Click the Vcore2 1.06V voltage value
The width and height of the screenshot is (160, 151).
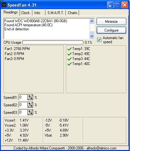pyautogui.click(x=24, y=125)
